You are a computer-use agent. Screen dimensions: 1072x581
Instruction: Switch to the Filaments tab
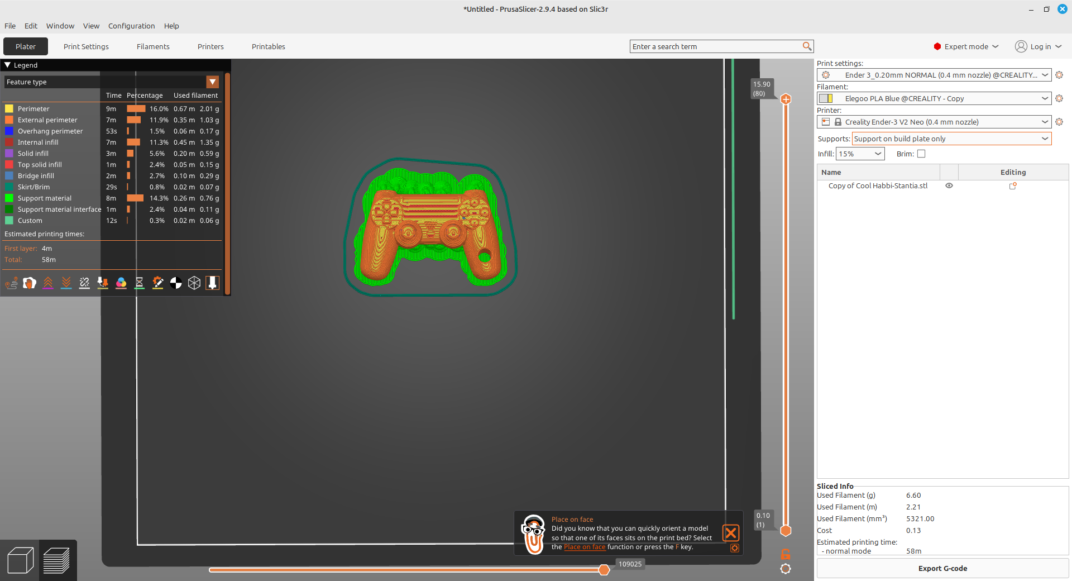click(x=153, y=46)
